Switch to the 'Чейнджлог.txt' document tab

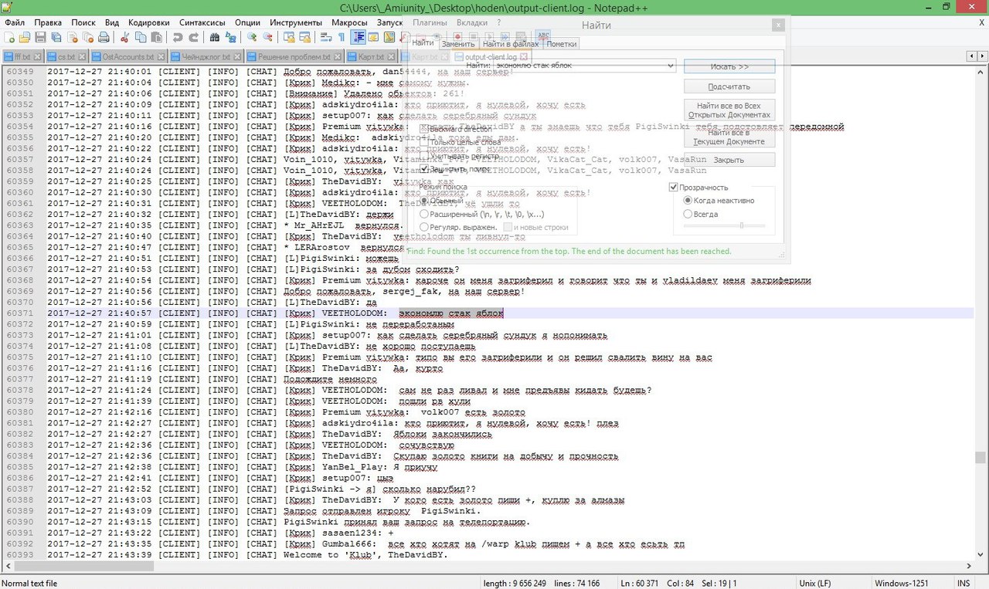(206, 57)
